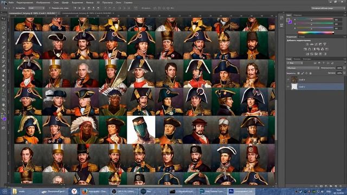This screenshot has height=195, width=347.
Task: Select the Horizontal Type tool
Action: pyautogui.click(x=3, y=90)
